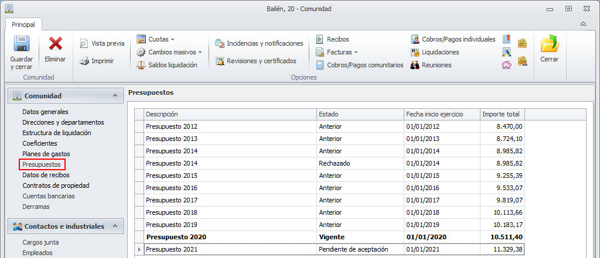The height and width of the screenshot is (258, 600).
Task: Go to Cuentas bancarias in sidebar
Action: click(x=49, y=196)
